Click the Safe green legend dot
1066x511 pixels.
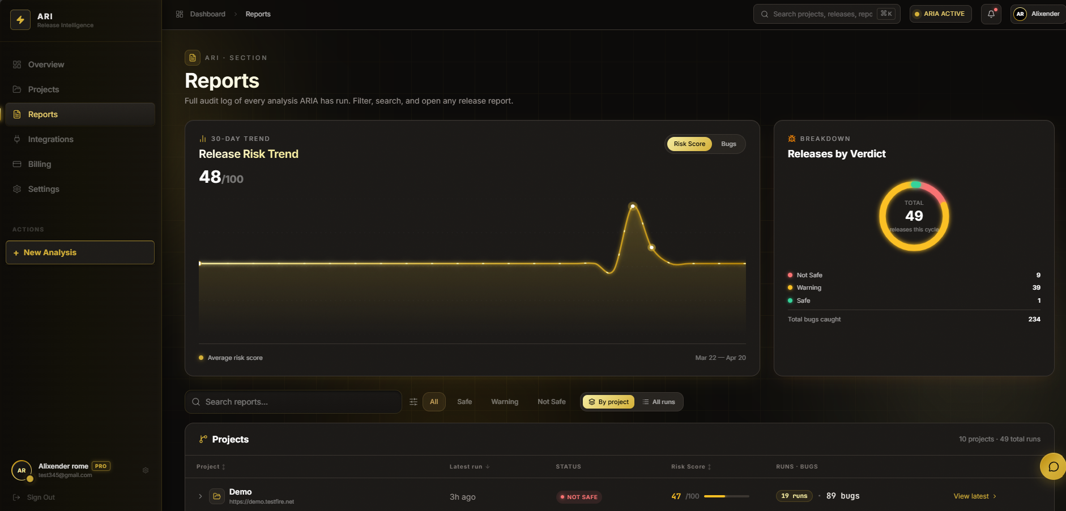click(x=790, y=300)
